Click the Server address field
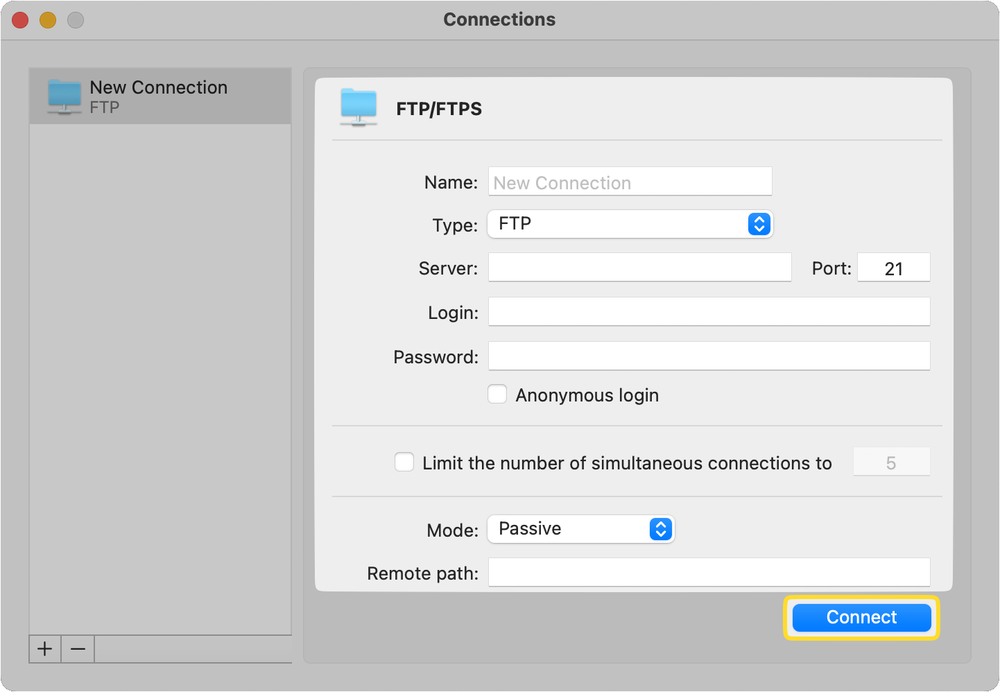 (639, 267)
